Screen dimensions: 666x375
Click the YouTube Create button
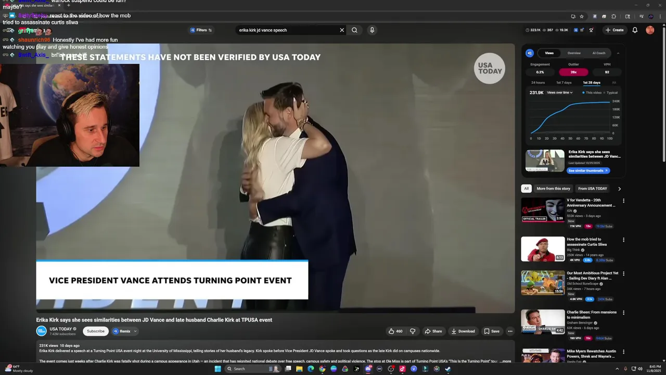[614, 30]
